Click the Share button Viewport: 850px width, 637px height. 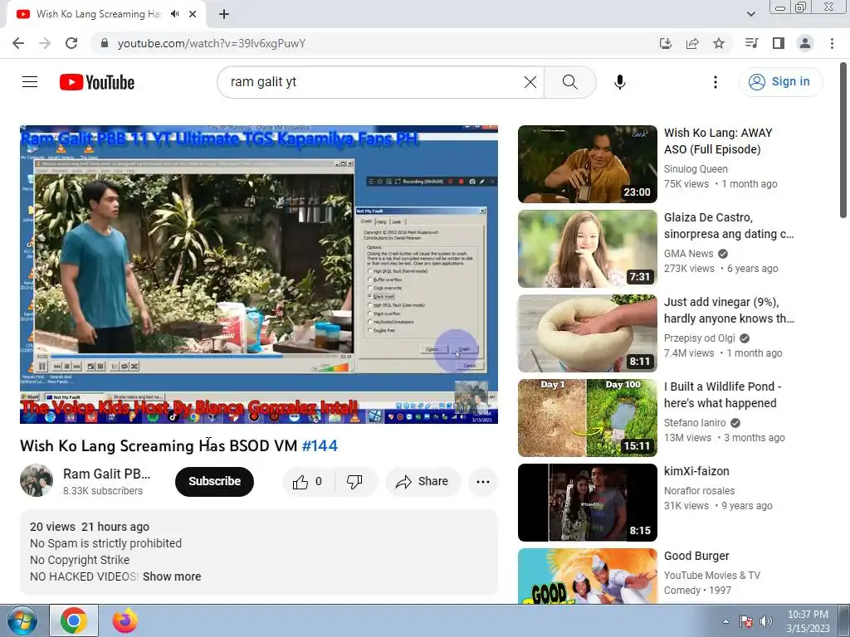point(423,482)
